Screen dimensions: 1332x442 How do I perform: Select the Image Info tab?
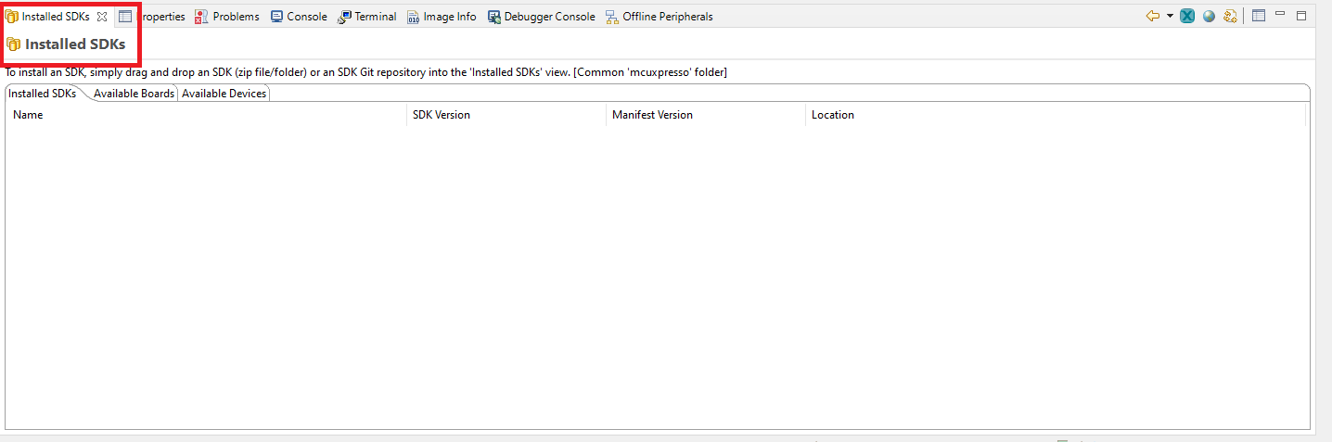click(x=442, y=17)
